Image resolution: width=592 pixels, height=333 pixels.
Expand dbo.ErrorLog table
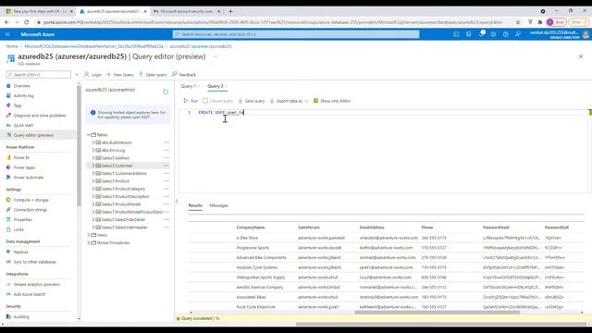click(x=93, y=150)
